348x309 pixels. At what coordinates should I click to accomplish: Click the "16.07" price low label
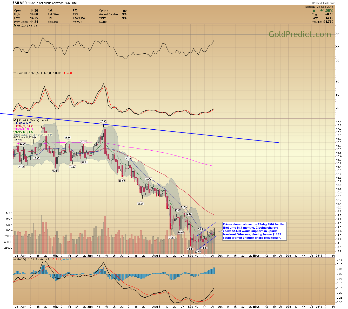[x=55, y=171]
